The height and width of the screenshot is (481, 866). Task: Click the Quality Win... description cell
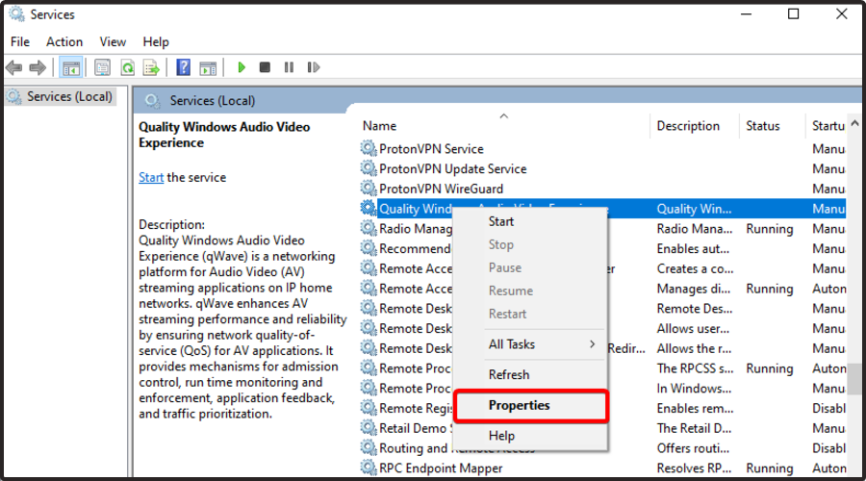694,209
